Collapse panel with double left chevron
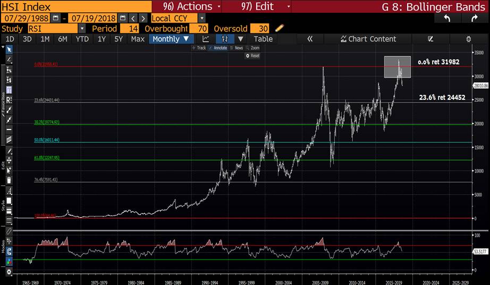490x285 pixels. [310, 39]
